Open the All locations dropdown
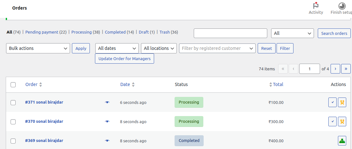Image resolution: width=352 pixels, height=149 pixels. (x=159, y=48)
